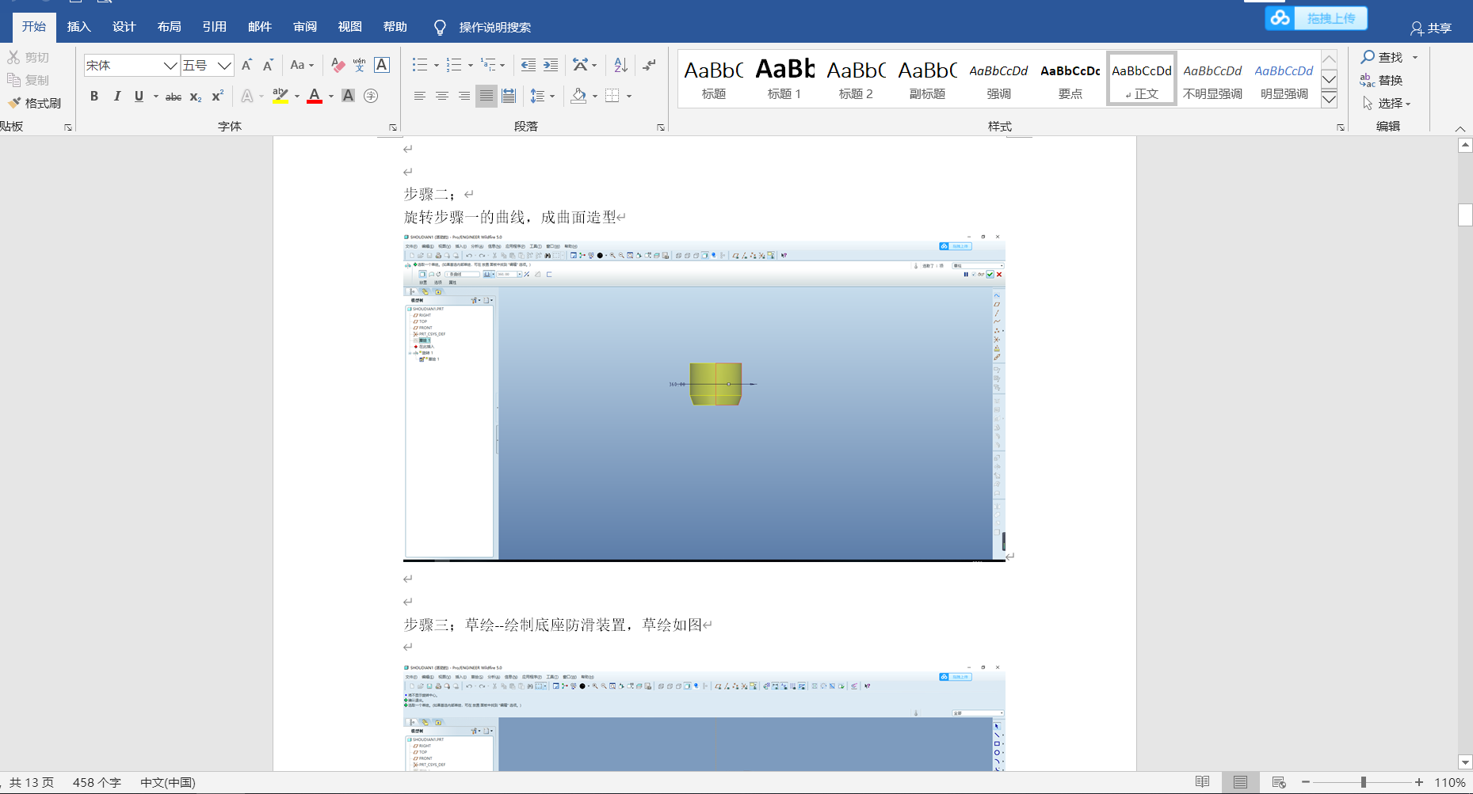
Task: Toggle italic formatting
Action: [x=116, y=96]
